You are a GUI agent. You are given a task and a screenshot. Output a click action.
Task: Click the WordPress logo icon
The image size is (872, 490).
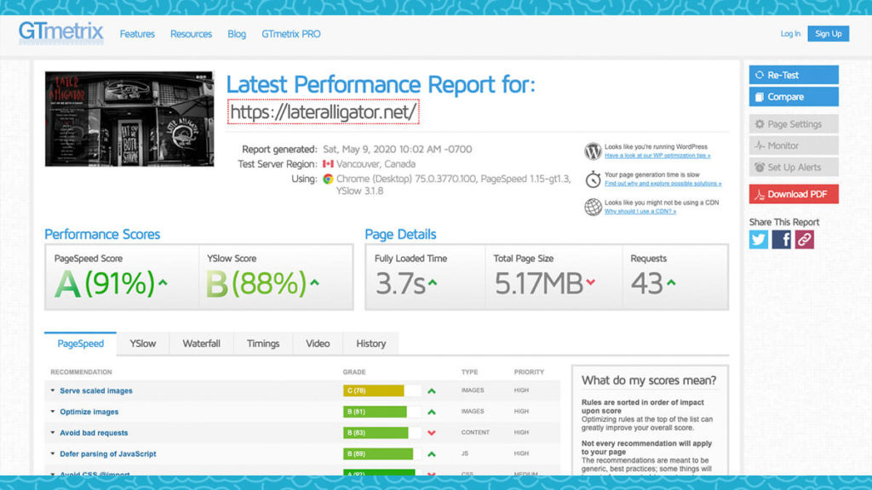593,151
